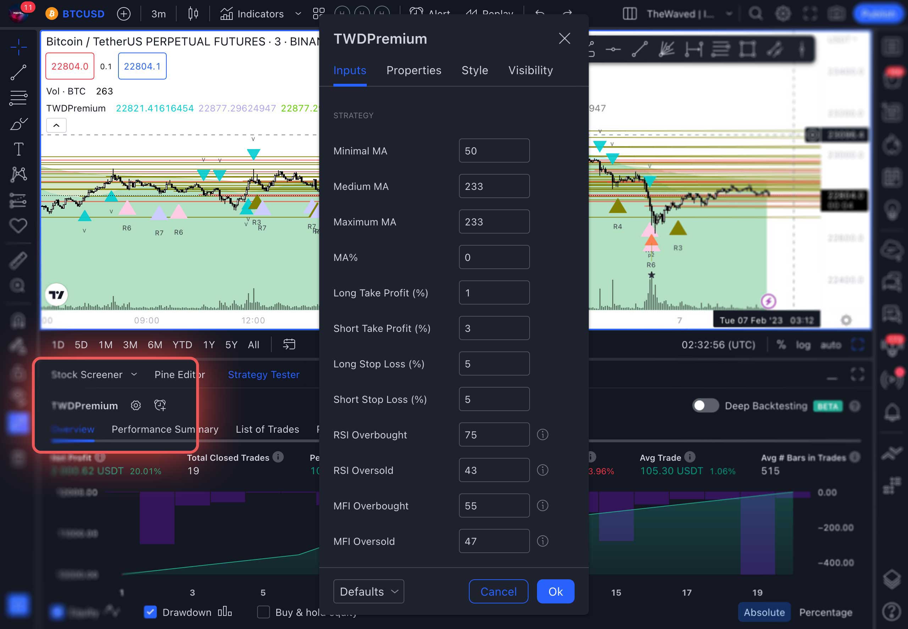Open the 3m interval selector
The width and height of the screenshot is (908, 629).
[x=158, y=14]
